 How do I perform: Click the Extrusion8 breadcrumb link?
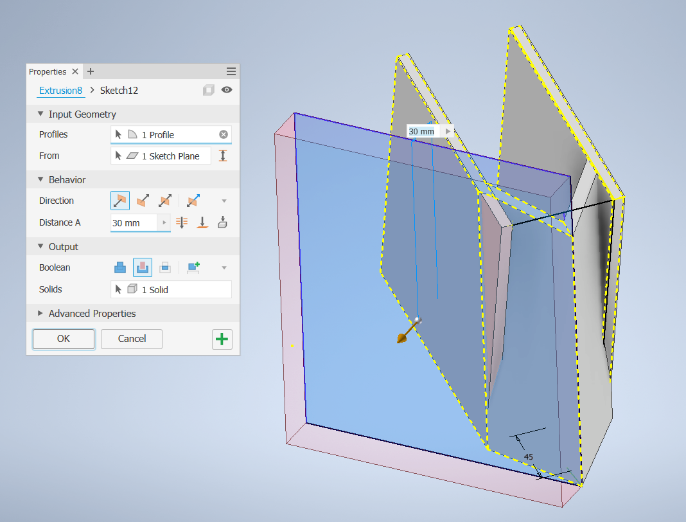click(x=61, y=91)
